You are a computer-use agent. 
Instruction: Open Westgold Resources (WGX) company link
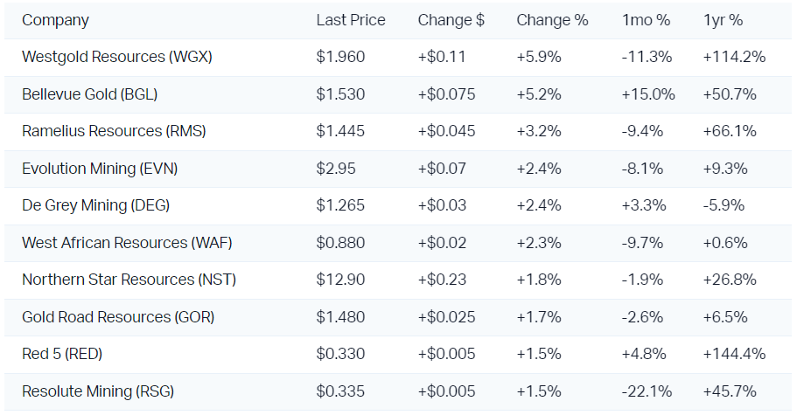117,57
